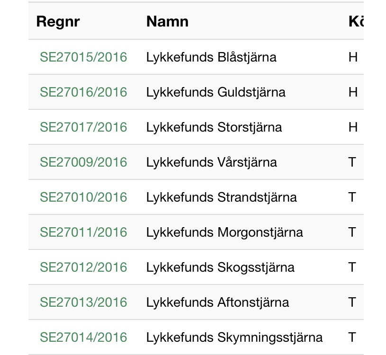Click the T cell in the Aftonstjärna row

(352, 302)
